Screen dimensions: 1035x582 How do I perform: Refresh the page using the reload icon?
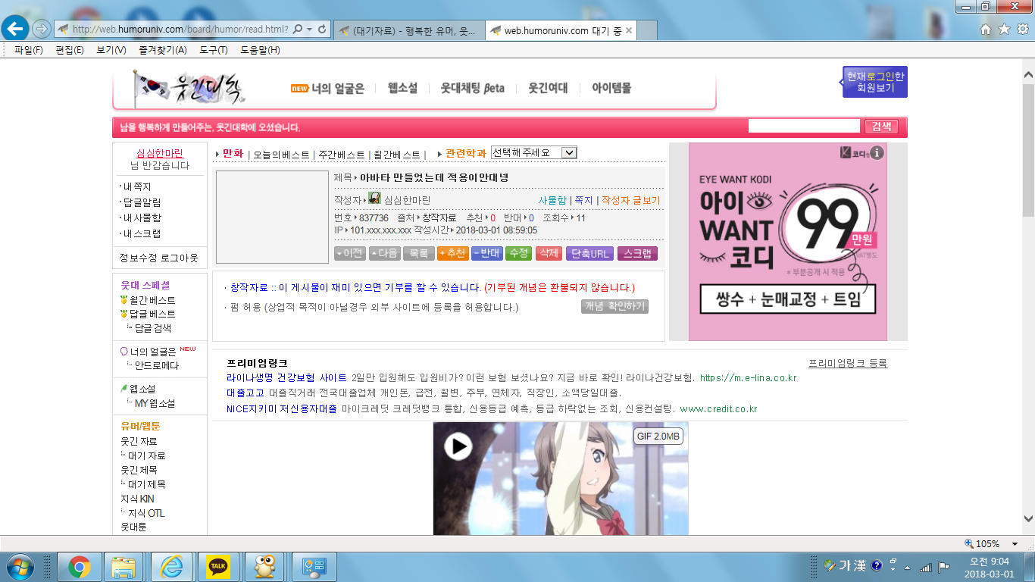click(x=321, y=29)
